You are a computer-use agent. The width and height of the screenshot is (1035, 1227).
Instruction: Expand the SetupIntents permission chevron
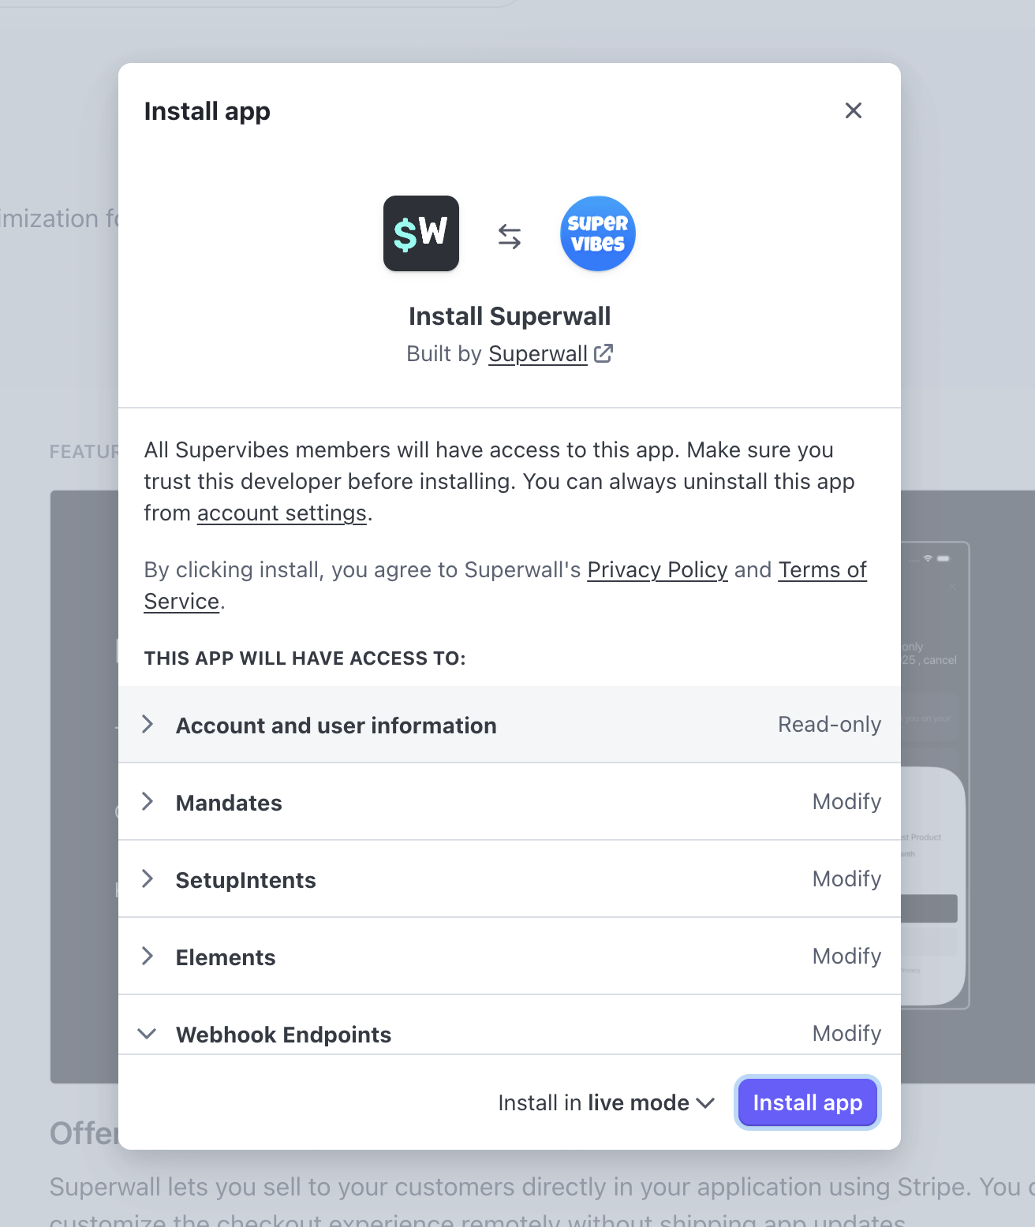148,879
